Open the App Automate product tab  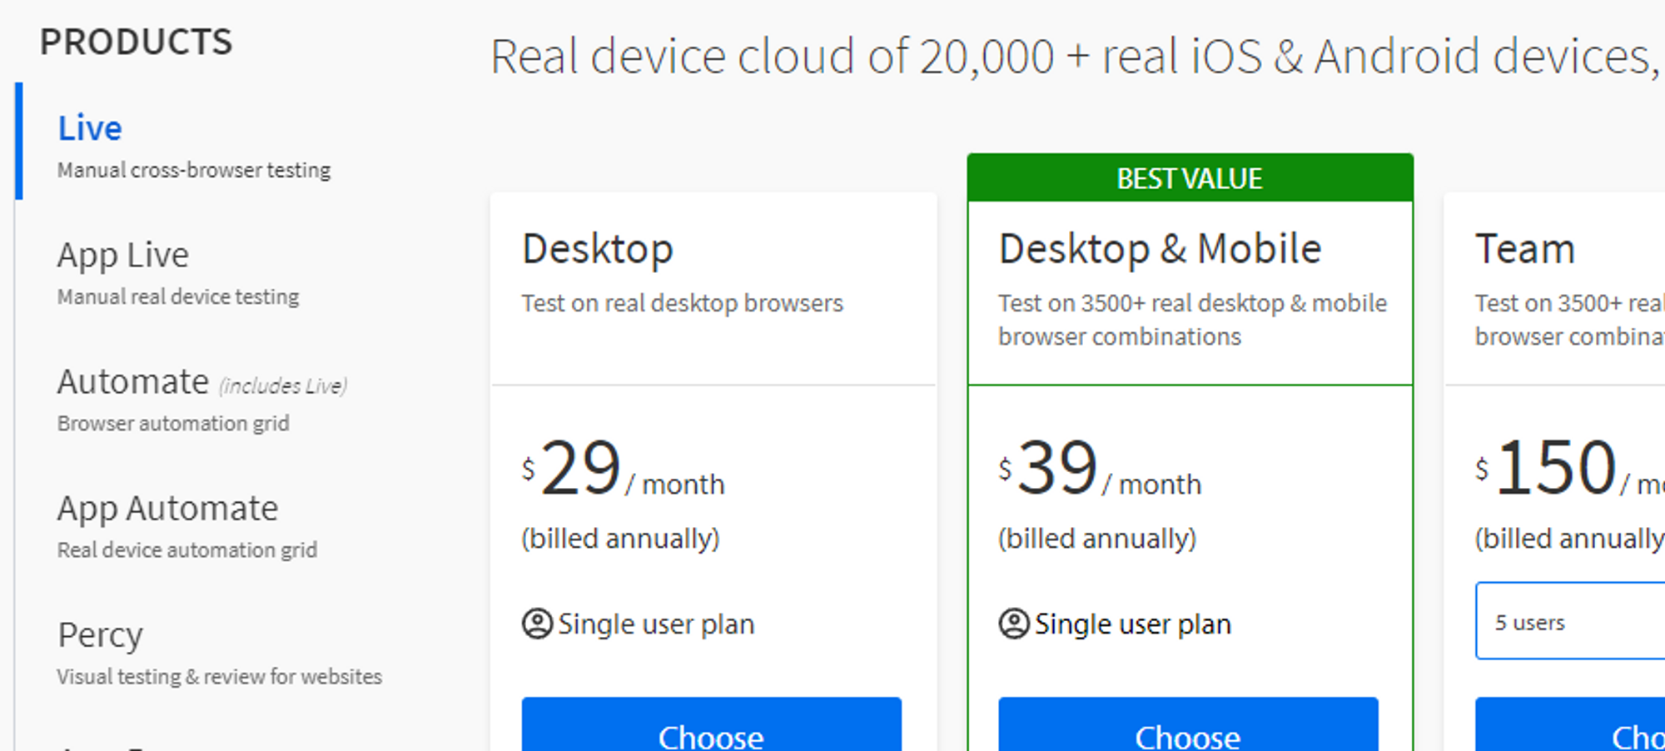click(x=167, y=508)
